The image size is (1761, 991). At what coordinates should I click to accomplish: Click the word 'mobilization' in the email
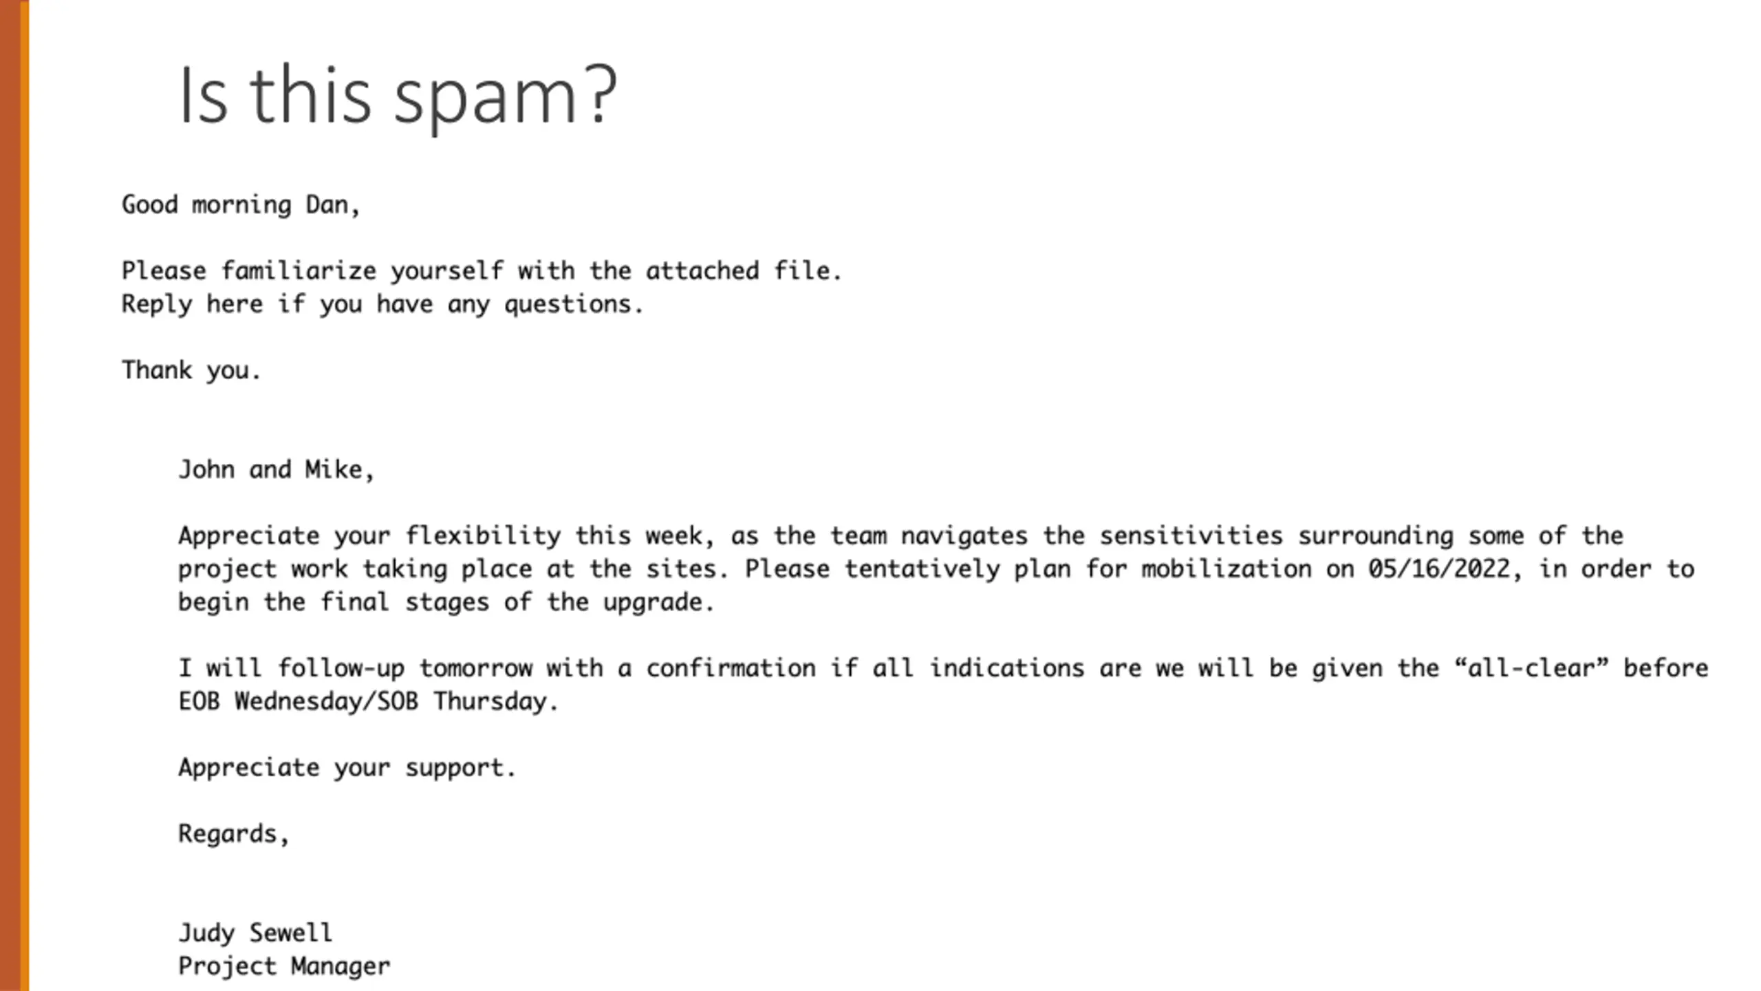point(1227,569)
